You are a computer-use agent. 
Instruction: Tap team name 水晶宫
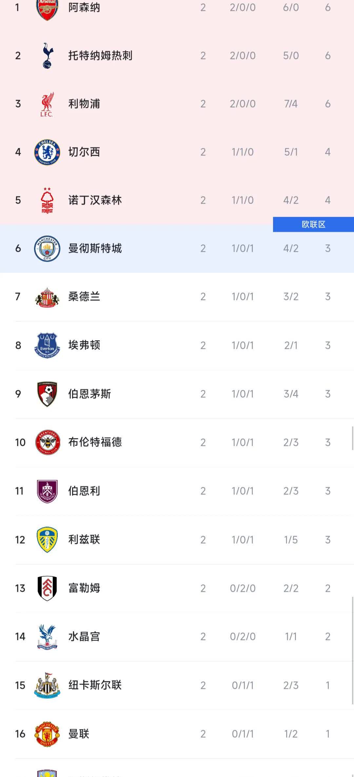click(x=84, y=636)
